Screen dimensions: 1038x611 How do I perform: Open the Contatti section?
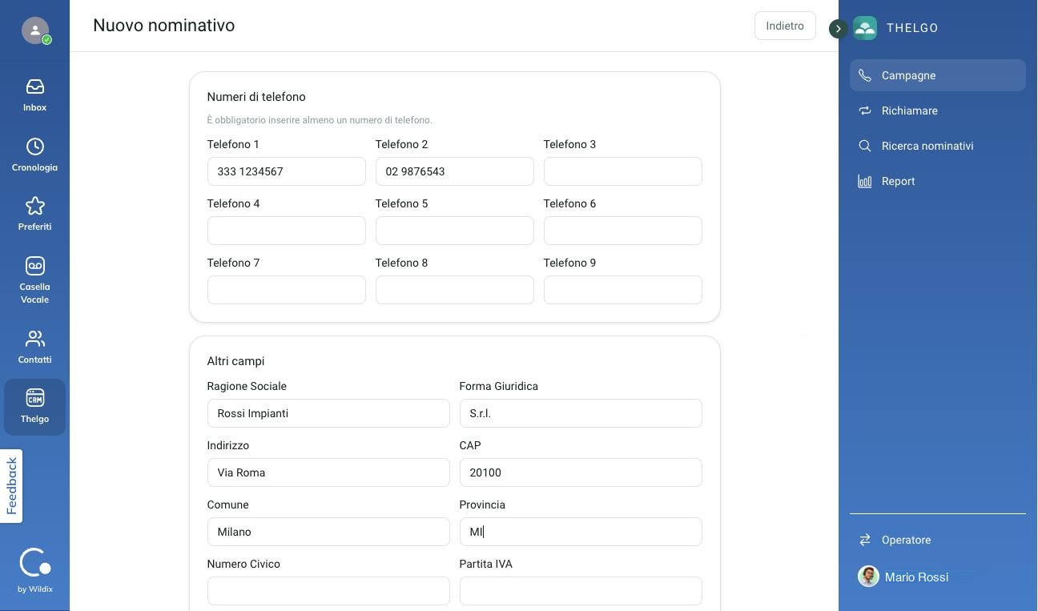34,347
